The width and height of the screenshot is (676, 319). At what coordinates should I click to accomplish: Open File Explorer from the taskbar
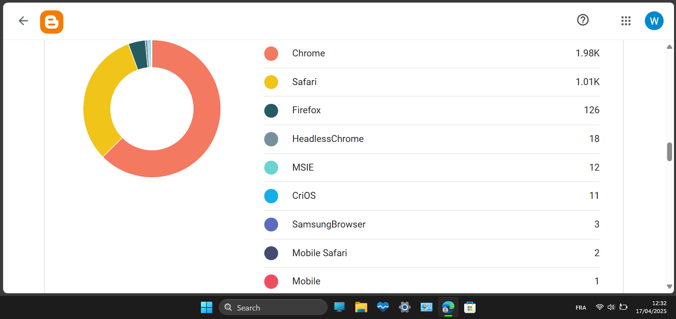[x=361, y=307]
